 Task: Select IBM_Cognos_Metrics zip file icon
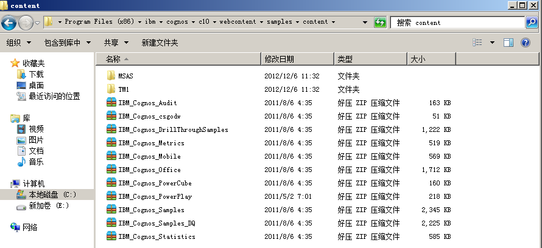111,143
